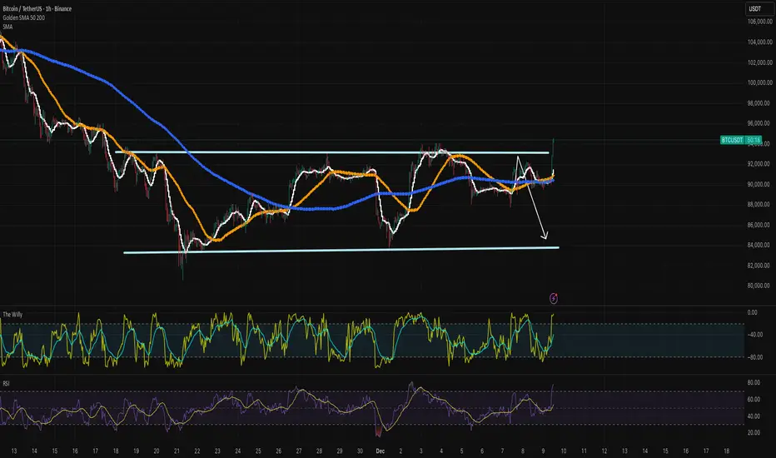Viewport: 776px width, 458px height.
Task: Click the BTCUSDT price label on the scale
Action: [741, 140]
